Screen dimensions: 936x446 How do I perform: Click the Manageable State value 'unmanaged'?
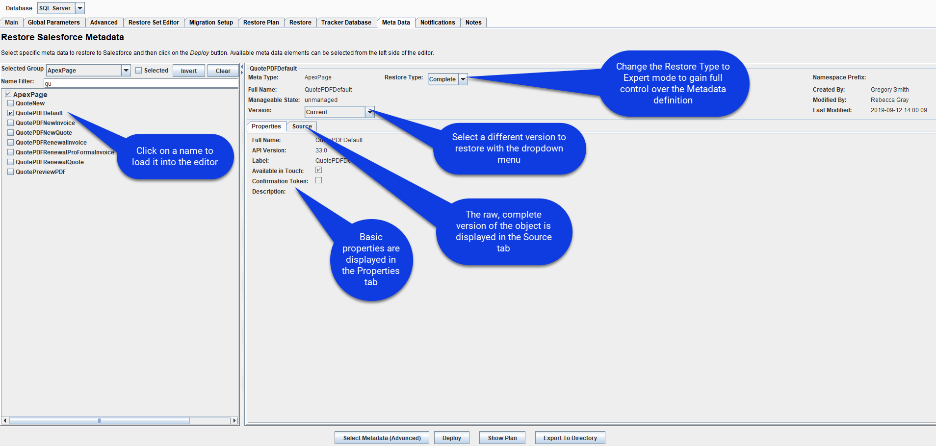[321, 100]
